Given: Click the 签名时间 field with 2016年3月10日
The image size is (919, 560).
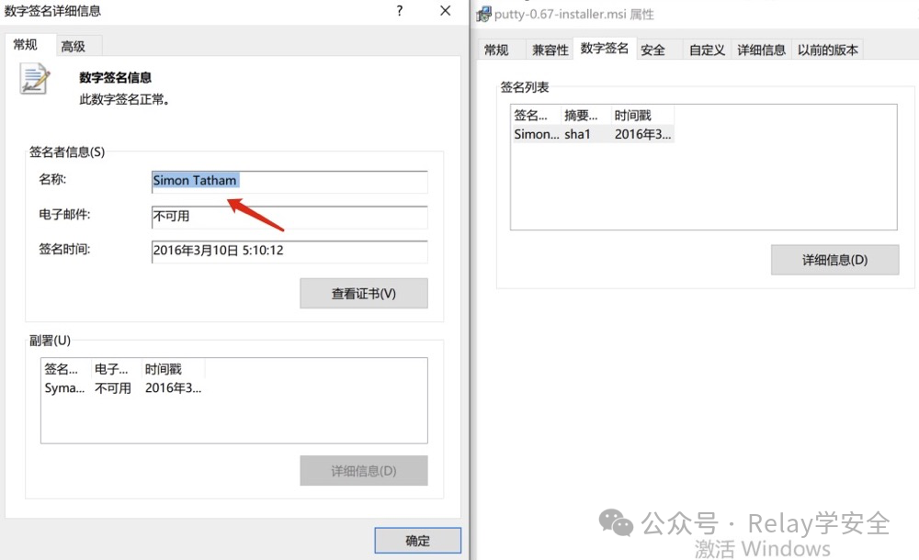Looking at the screenshot, I should [289, 252].
